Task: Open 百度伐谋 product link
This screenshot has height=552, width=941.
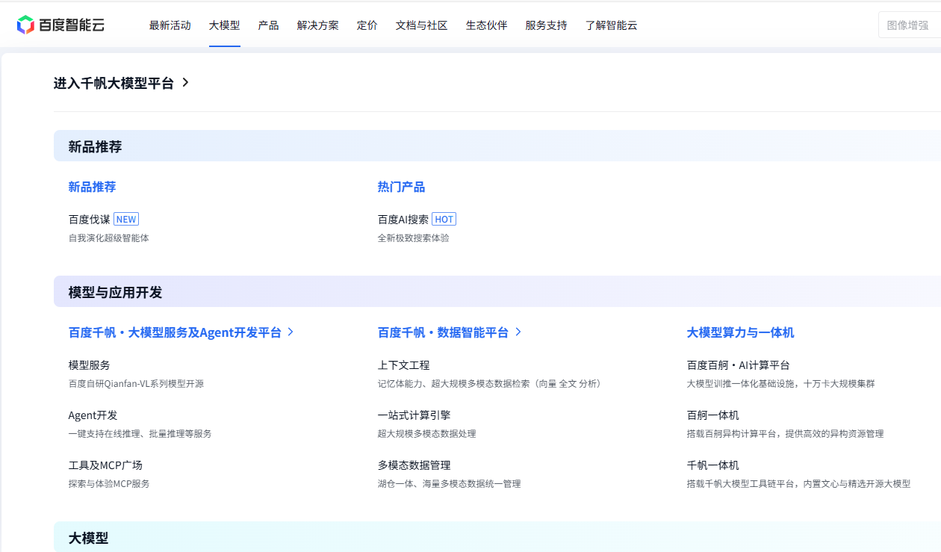Action: click(90, 219)
